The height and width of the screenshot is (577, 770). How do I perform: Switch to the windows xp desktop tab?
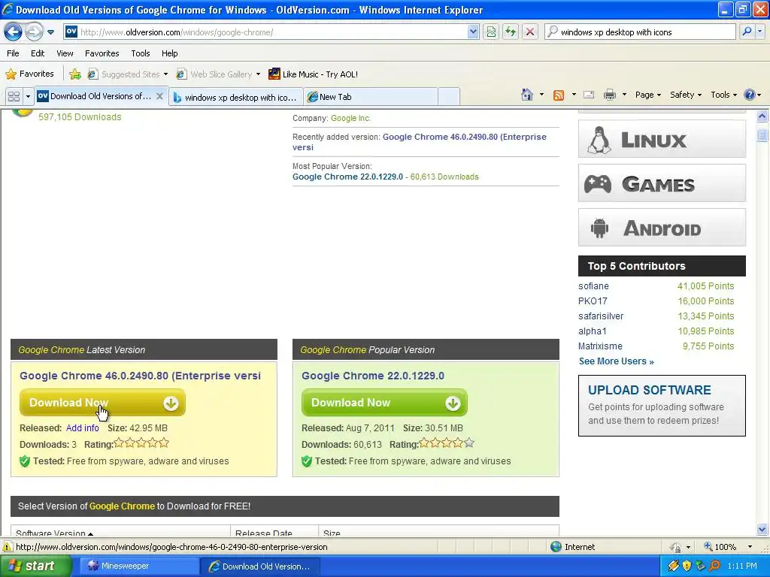236,97
